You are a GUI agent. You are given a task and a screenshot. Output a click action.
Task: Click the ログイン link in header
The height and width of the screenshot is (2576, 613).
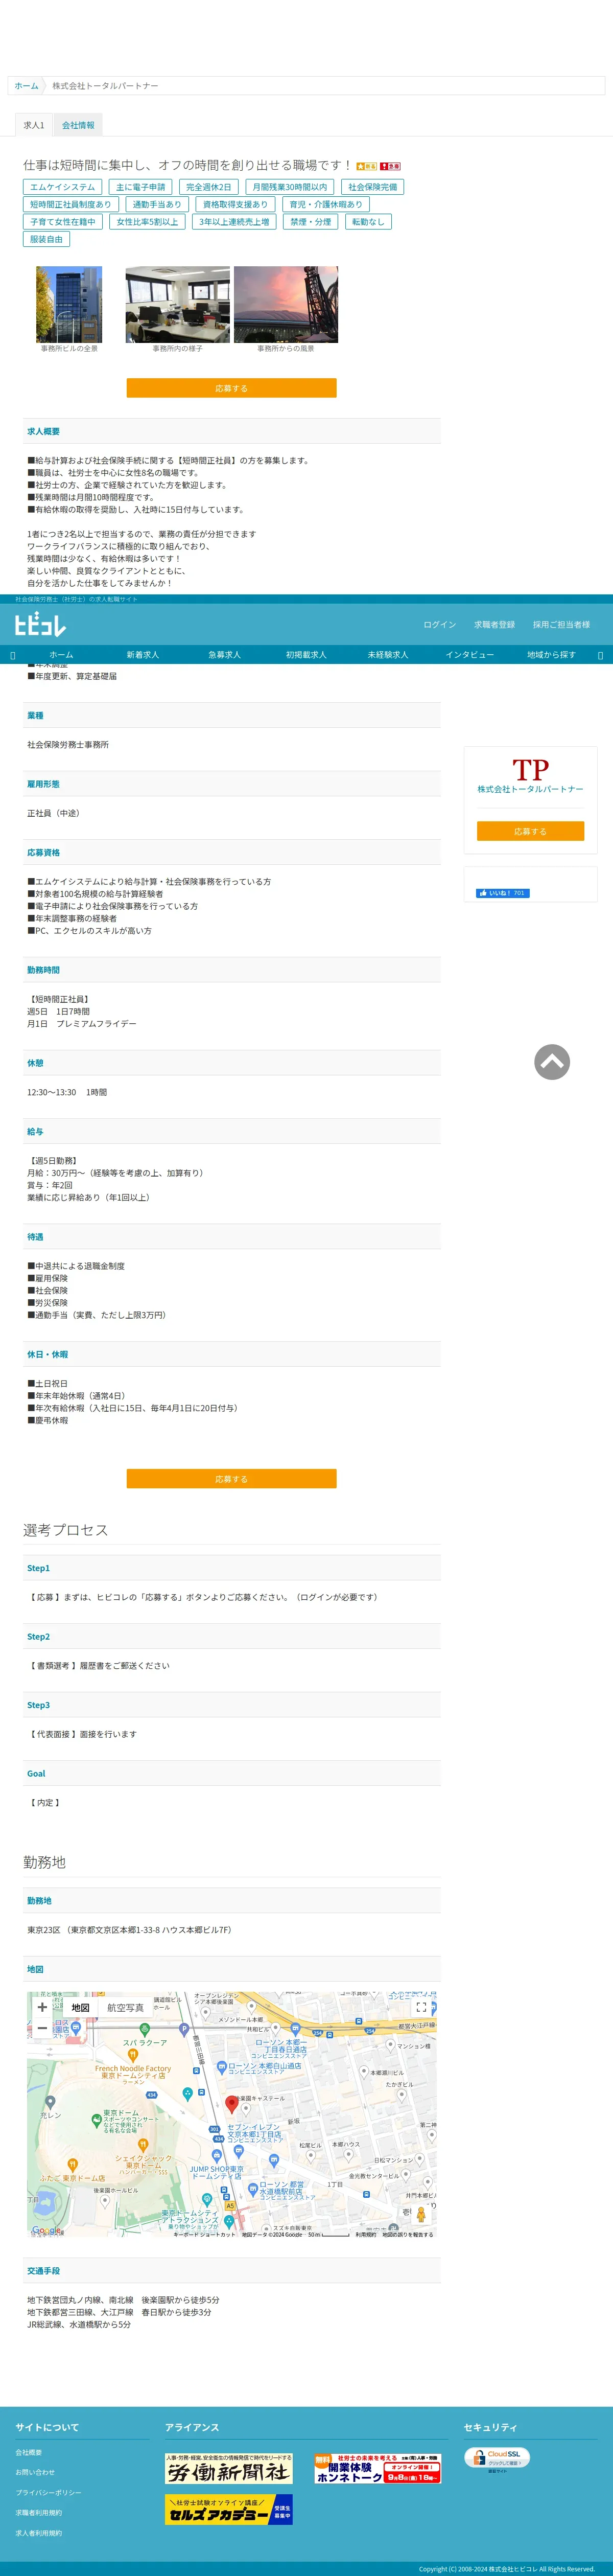pos(439,624)
